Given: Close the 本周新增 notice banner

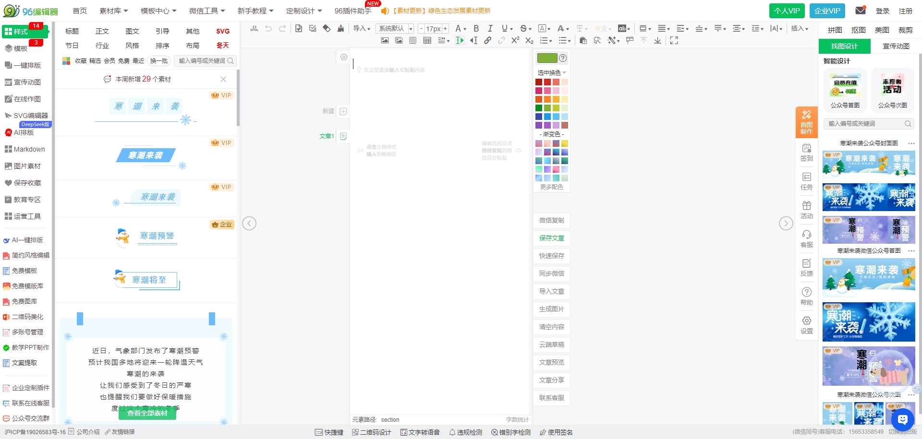Looking at the screenshot, I should (x=223, y=79).
